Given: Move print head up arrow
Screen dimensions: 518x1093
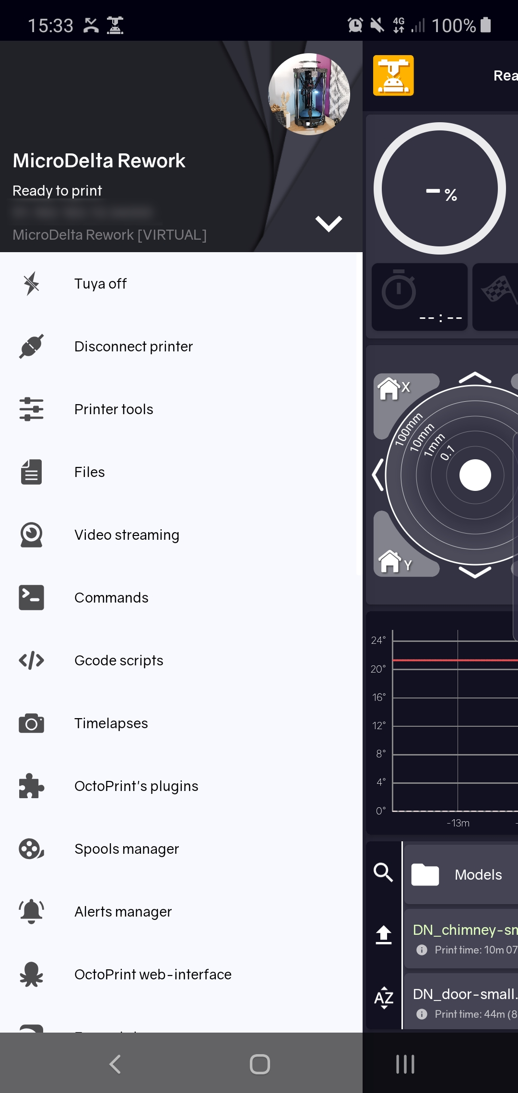Looking at the screenshot, I should [x=475, y=378].
